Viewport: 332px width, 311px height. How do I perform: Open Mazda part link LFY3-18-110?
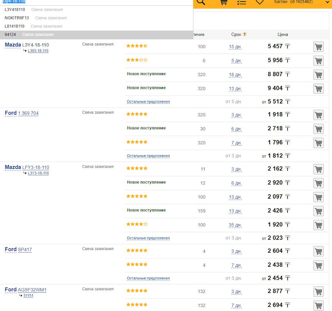pyautogui.click(x=36, y=167)
